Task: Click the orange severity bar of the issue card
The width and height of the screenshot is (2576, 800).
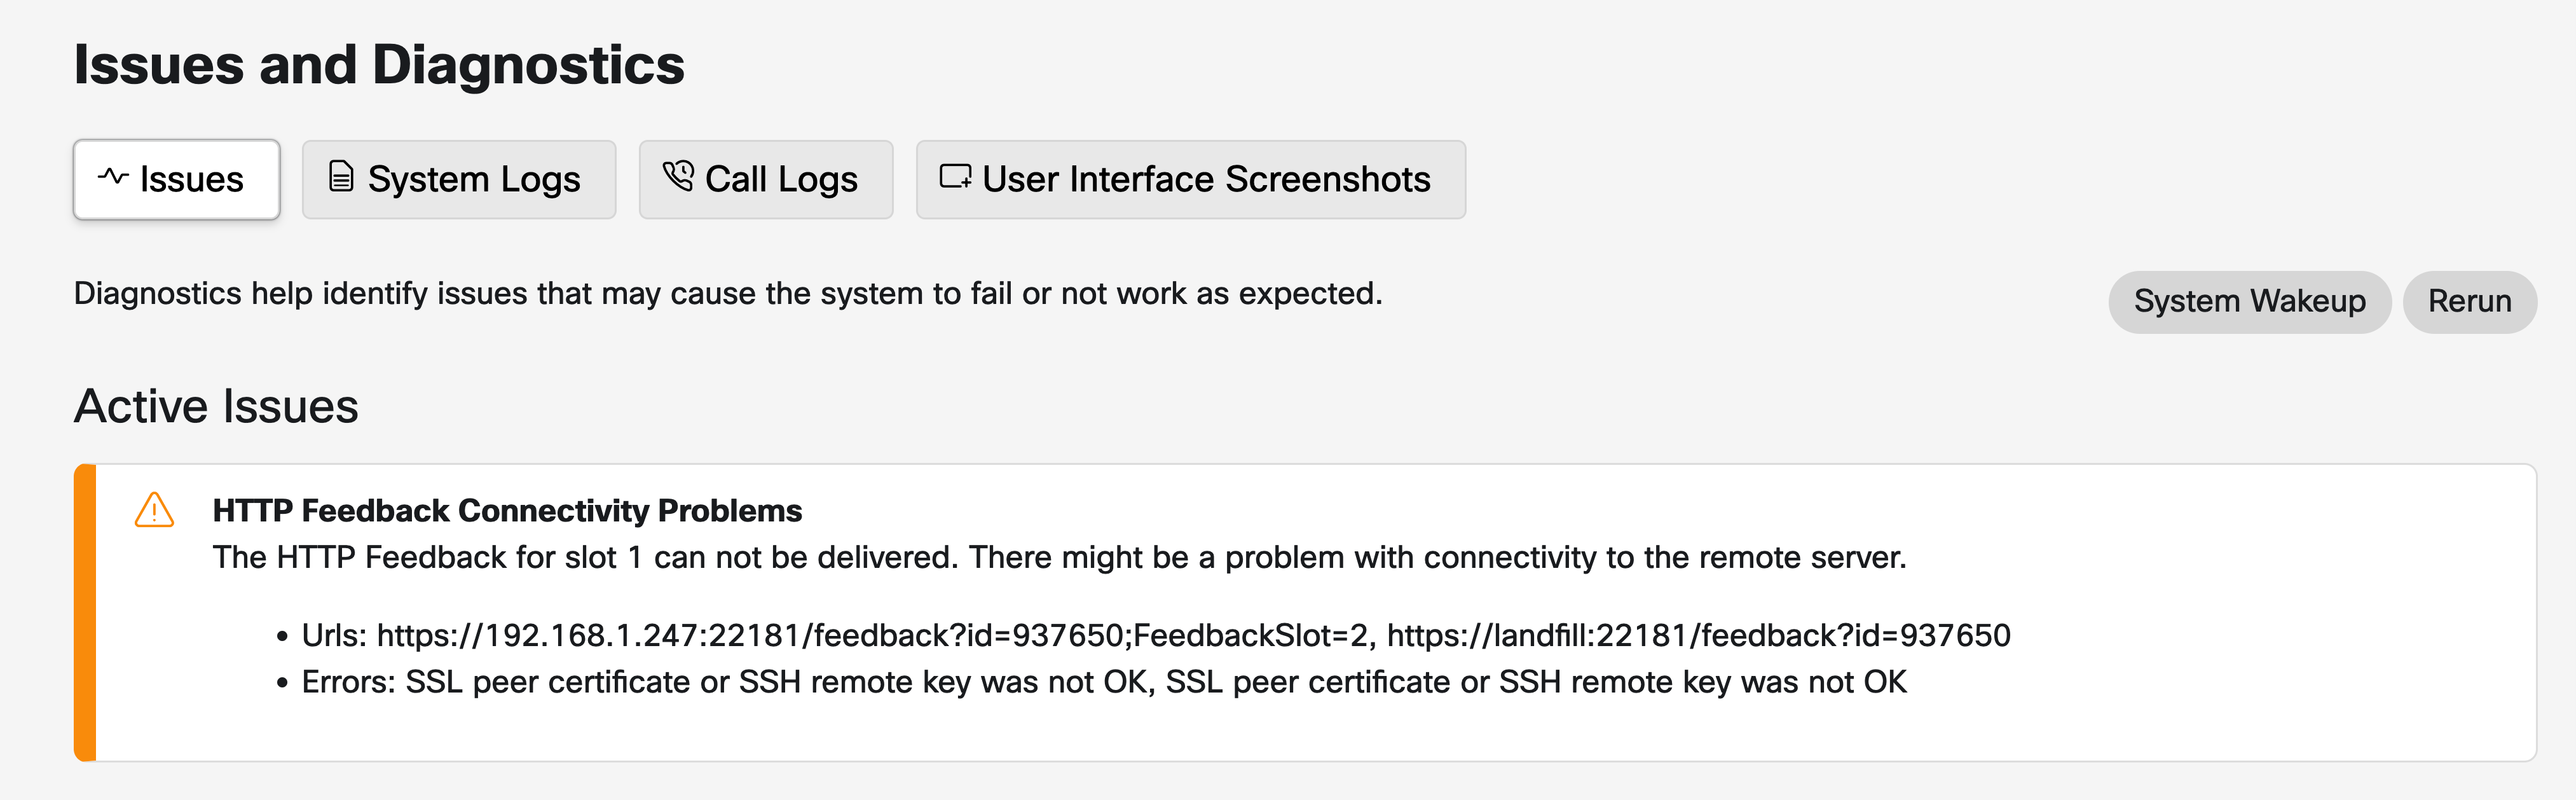Action: point(85,612)
